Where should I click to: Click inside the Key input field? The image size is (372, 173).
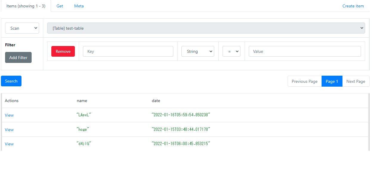(x=128, y=51)
